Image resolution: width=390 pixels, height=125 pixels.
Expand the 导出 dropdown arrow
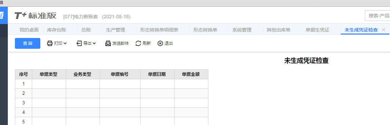94,43
